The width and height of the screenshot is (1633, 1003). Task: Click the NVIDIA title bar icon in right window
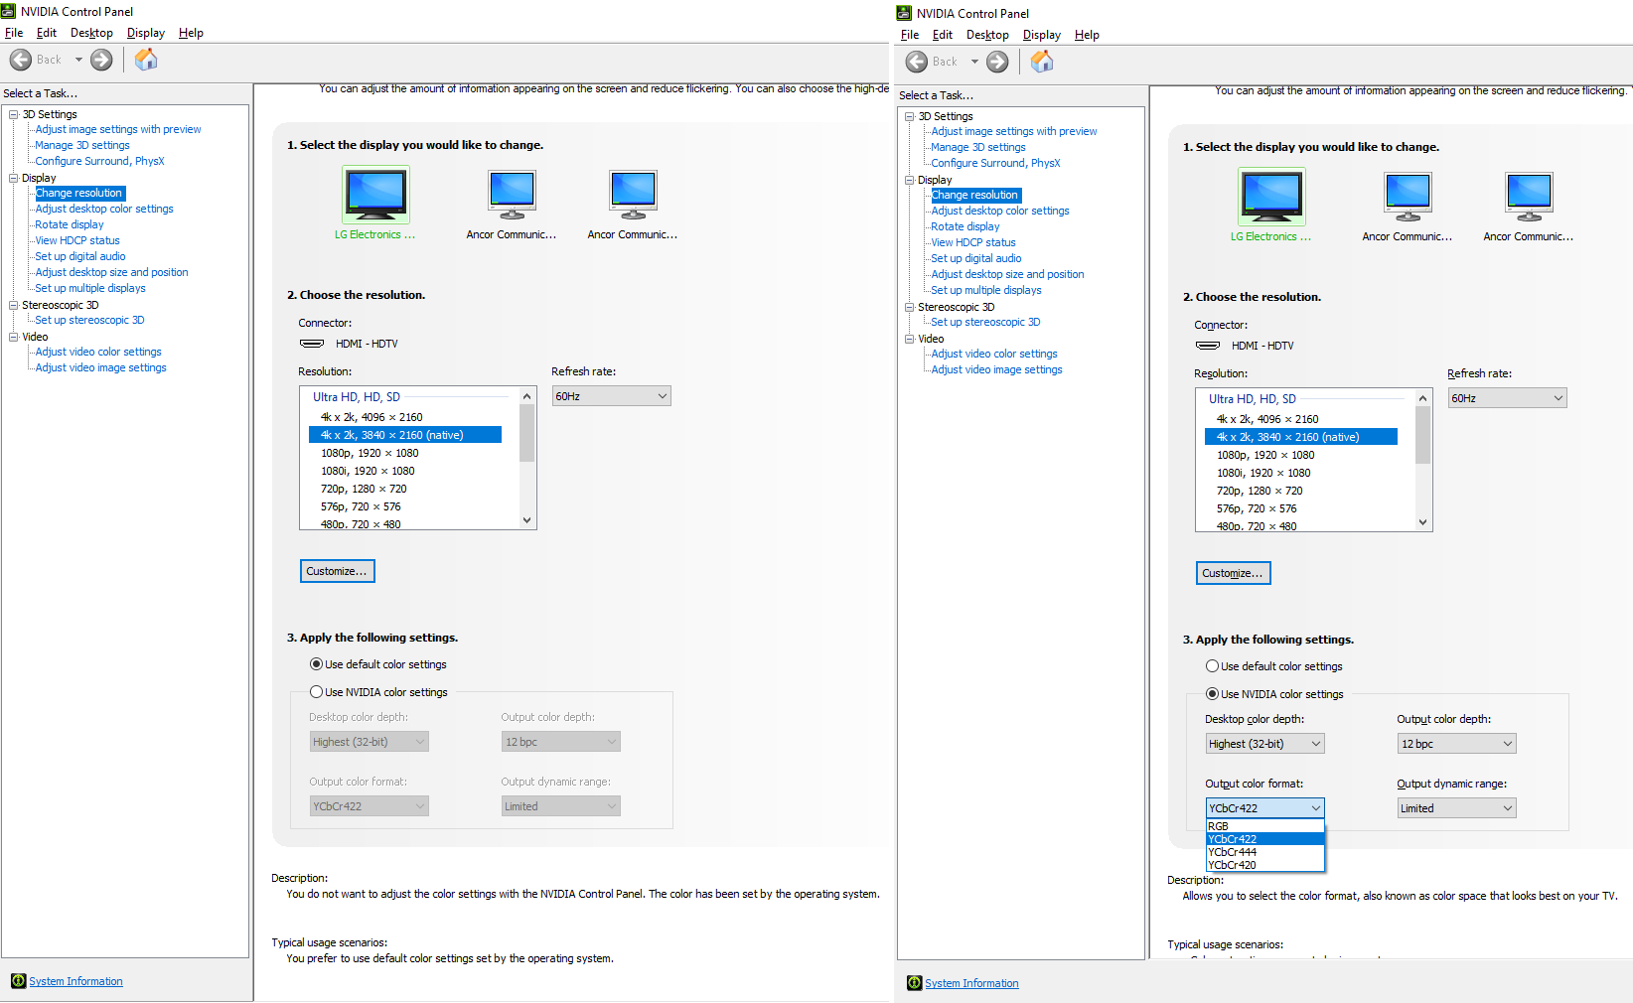coord(904,13)
